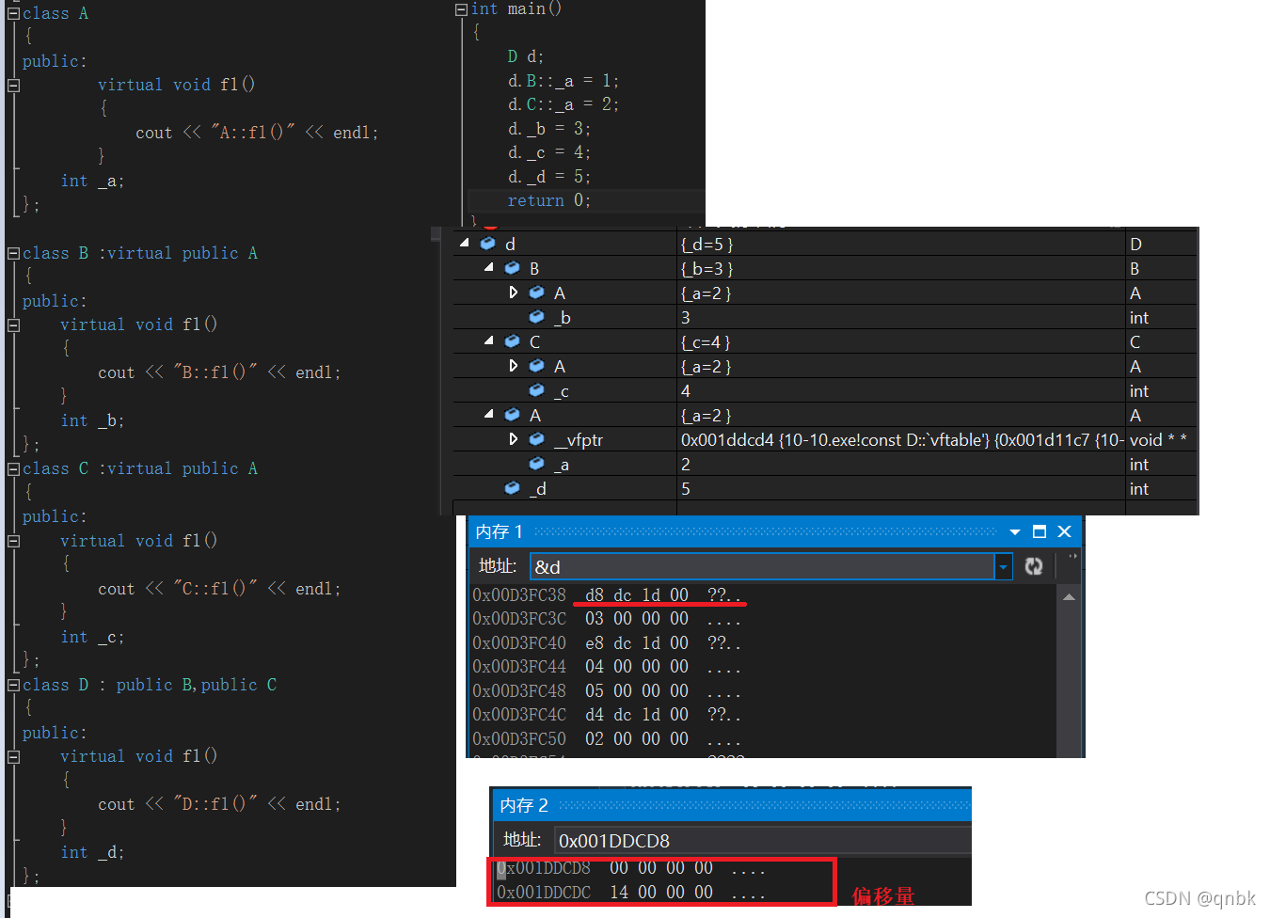Click the 'D d;' declaration line
Image resolution: width=1270 pixels, height=918 pixels.
pyautogui.click(x=526, y=56)
